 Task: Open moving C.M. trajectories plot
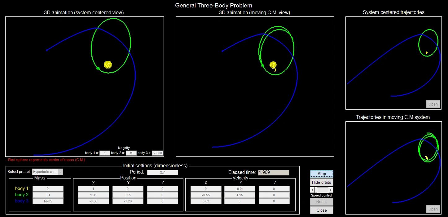433,209
